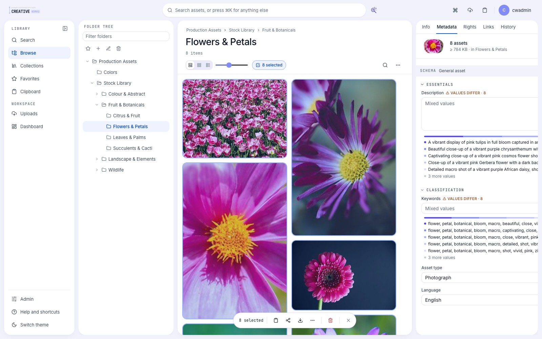The width and height of the screenshot is (542, 339).
Task: Search within folder using magnifier icon
Action: click(385, 65)
